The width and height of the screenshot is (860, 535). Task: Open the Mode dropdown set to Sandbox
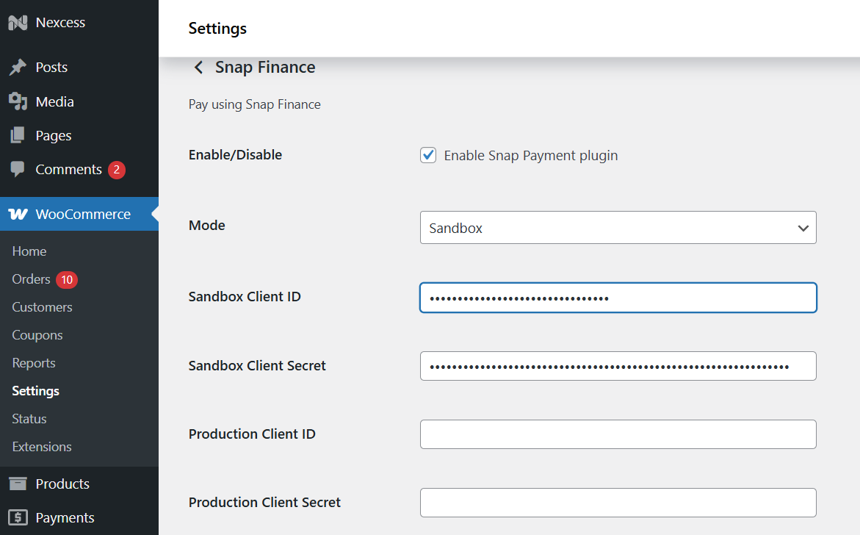click(x=618, y=228)
